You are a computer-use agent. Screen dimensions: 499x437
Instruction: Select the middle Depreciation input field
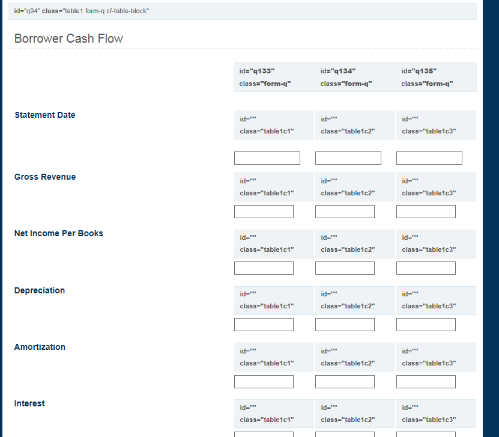(345, 325)
